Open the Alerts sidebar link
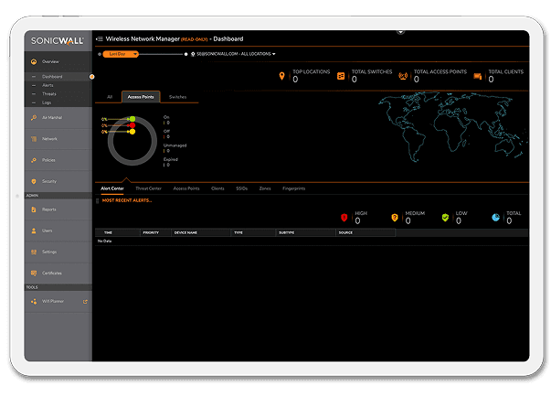 click(48, 85)
